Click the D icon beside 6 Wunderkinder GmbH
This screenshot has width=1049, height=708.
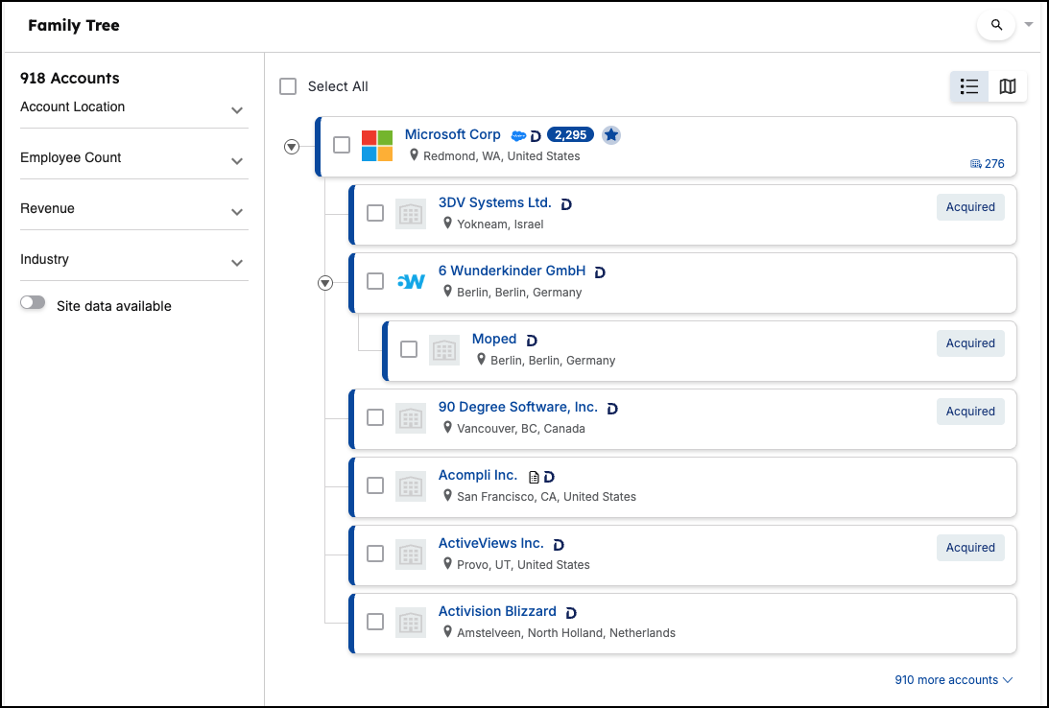[600, 272]
